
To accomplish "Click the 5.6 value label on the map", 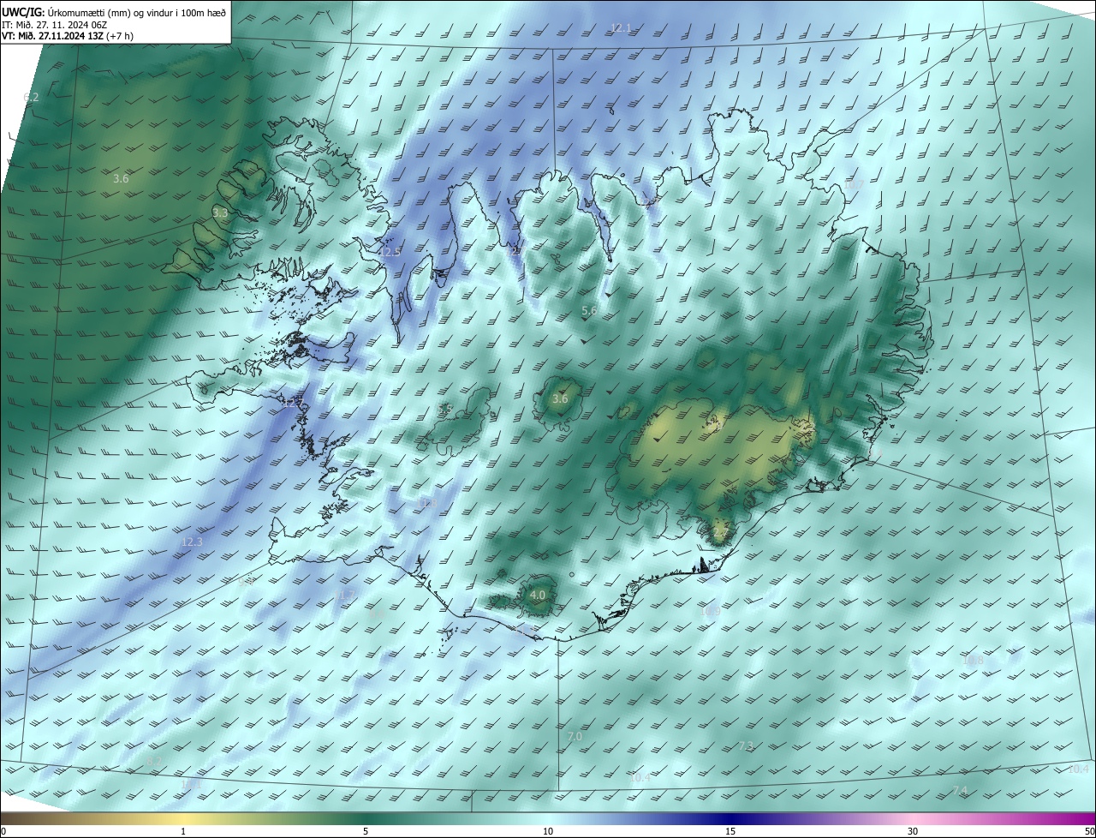I will (589, 310).
